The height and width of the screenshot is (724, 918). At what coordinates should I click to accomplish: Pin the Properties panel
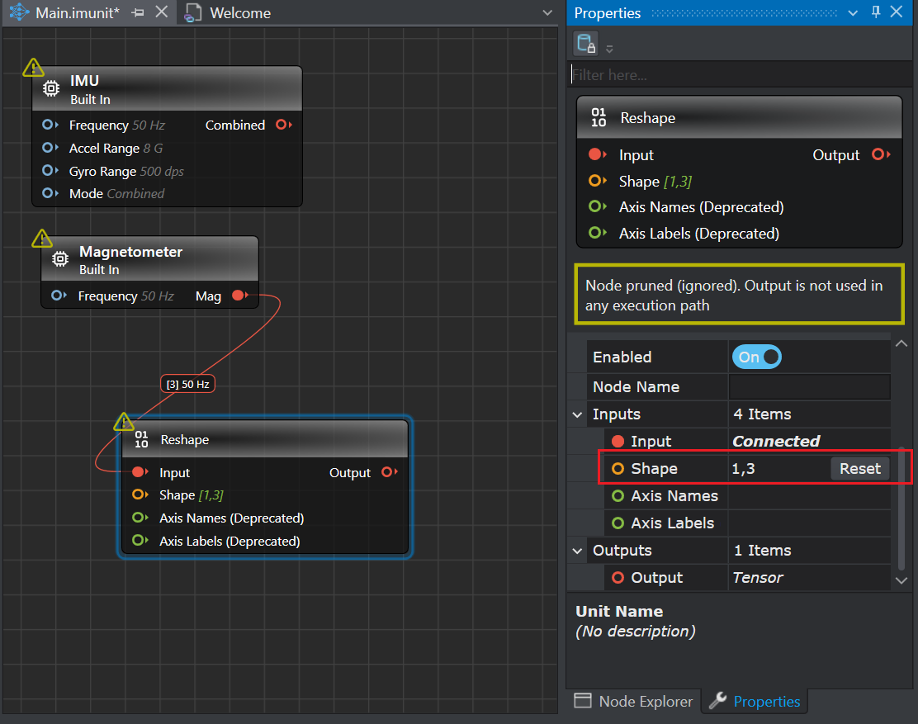pos(876,12)
